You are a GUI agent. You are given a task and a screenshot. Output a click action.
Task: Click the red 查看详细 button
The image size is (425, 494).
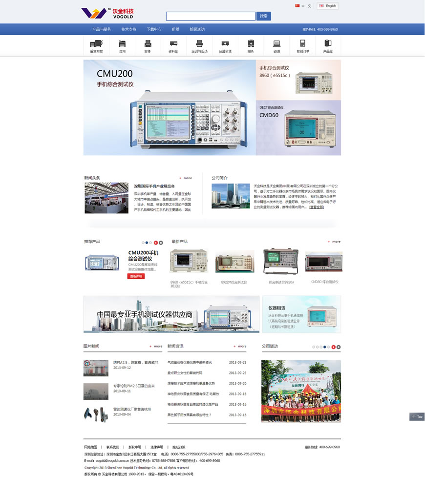[136, 276]
